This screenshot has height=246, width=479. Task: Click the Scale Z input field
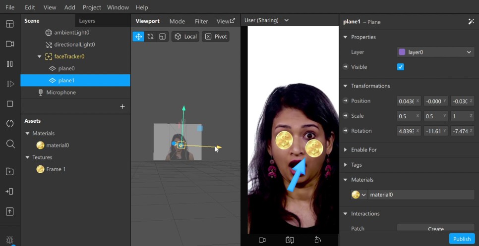(x=463, y=116)
